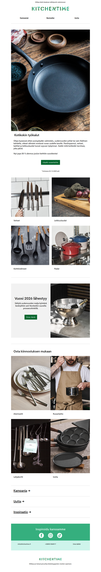Click the info@kitchentime.fi email link
The width and height of the screenshot is (101, 572).
point(24,544)
